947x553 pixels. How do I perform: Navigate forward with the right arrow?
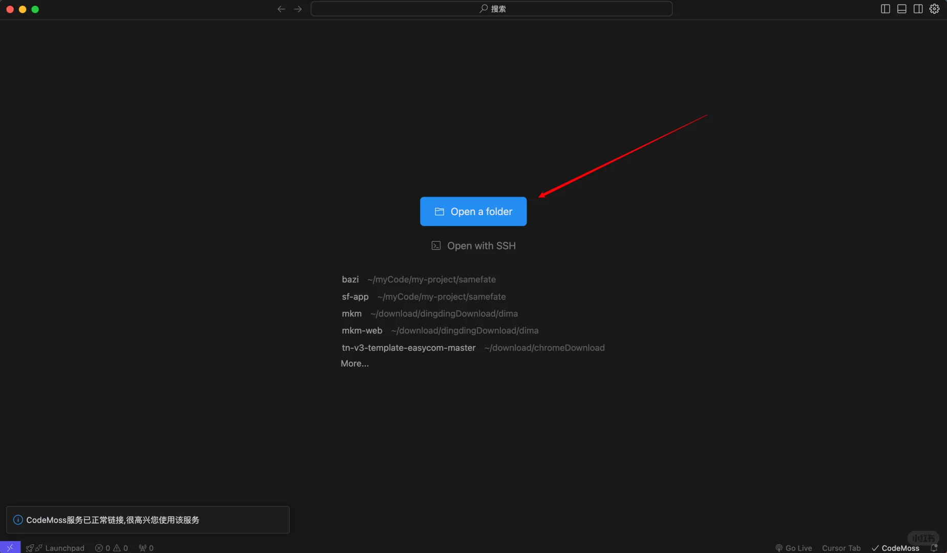click(x=298, y=9)
